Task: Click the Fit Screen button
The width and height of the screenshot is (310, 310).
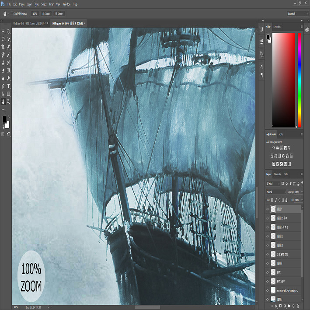Action: click(46, 14)
